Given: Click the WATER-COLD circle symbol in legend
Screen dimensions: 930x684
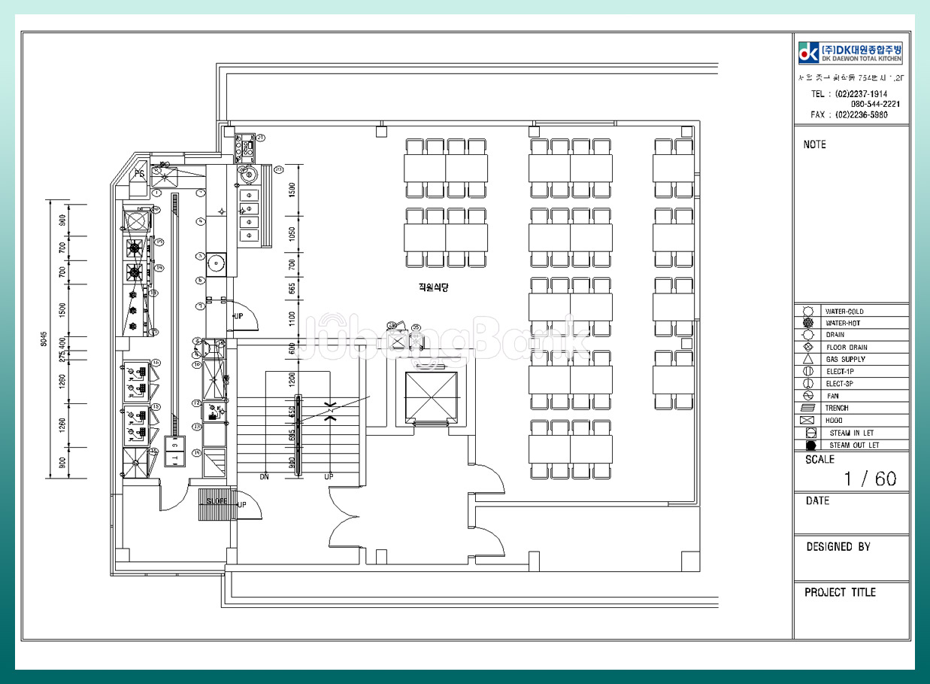Looking at the screenshot, I should 808,311.
